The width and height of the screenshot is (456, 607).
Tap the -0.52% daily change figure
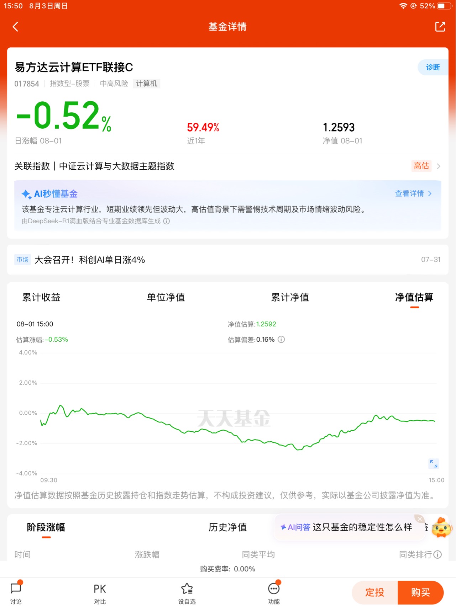64,116
